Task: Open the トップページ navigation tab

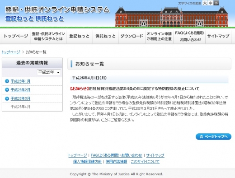Action: click(x=16, y=36)
